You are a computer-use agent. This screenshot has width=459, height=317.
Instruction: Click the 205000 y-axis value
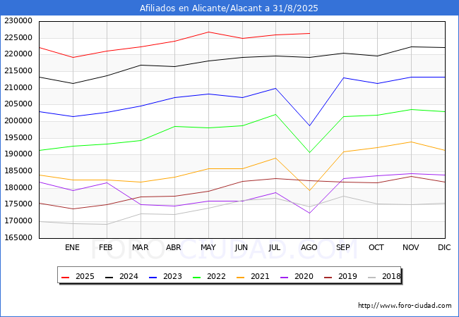point(18,104)
